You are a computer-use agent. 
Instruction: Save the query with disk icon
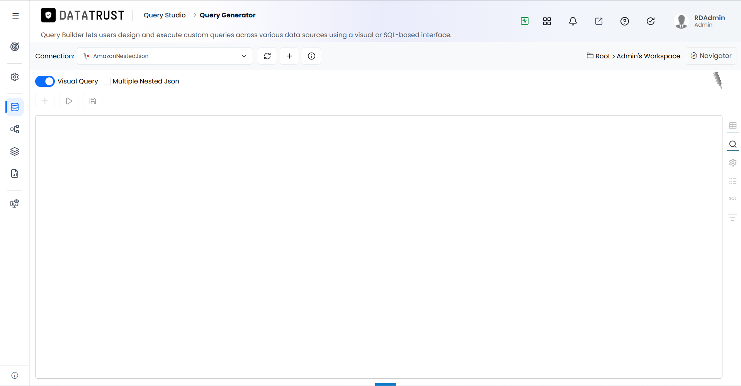pyautogui.click(x=93, y=101)
